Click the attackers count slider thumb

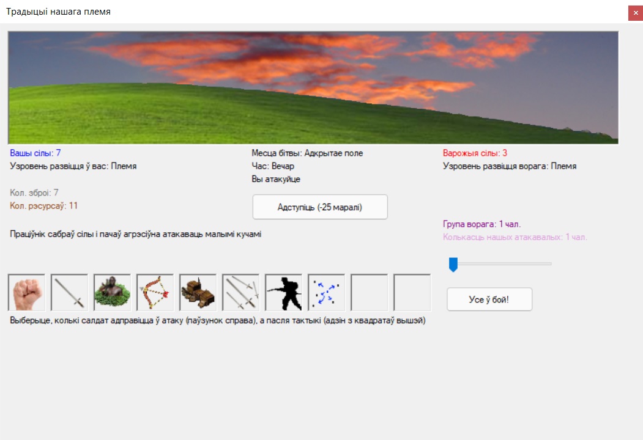[x=453, y=264]
